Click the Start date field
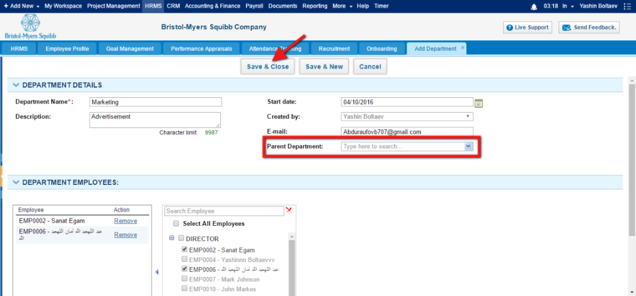The width and height of the screenshot is (636, 296). click(407, 102)
